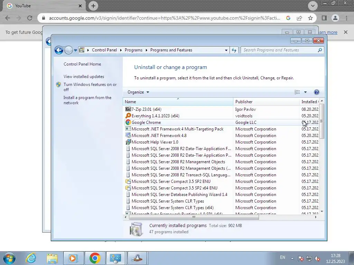Open Windows Explorer from taskbar
The width and height of the screenshot is (354, 265).
coord(52,258)
